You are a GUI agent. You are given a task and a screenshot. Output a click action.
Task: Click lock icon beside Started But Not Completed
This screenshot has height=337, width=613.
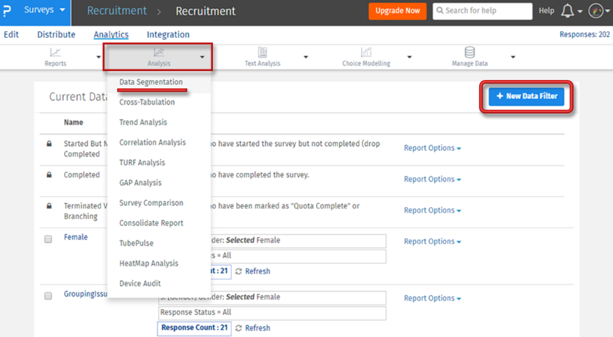[x=49, y=144]
